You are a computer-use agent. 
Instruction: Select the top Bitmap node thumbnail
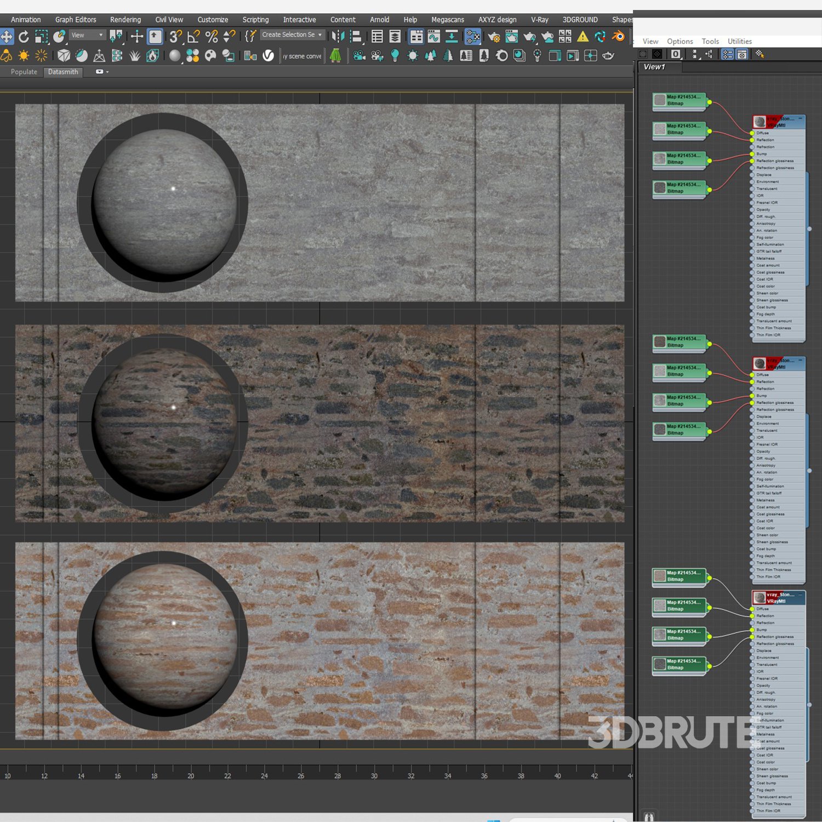tap(660, 100)
